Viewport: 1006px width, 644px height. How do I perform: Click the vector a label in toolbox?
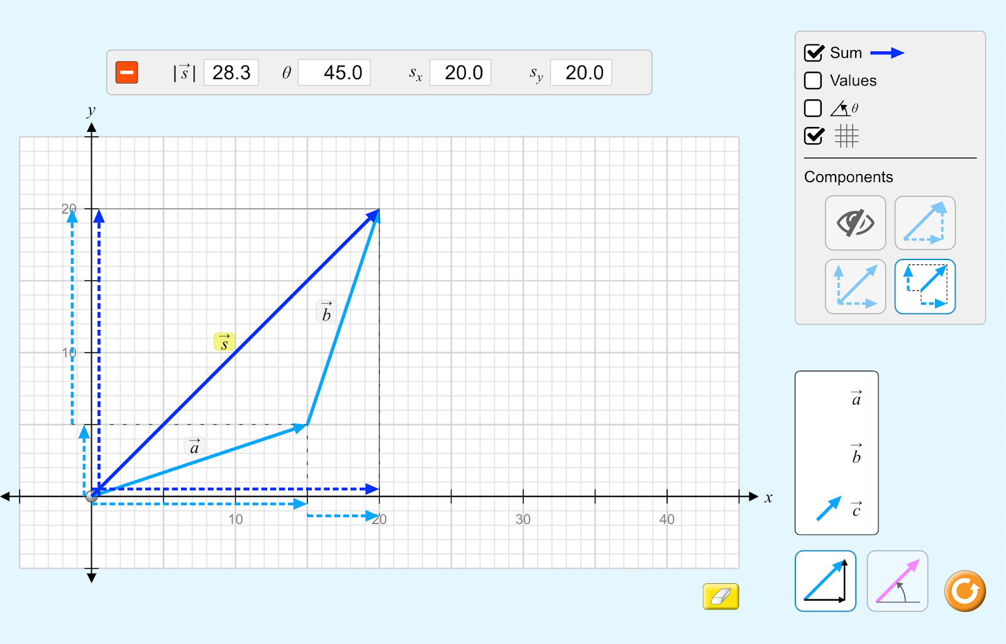click(x=856, y=398)
